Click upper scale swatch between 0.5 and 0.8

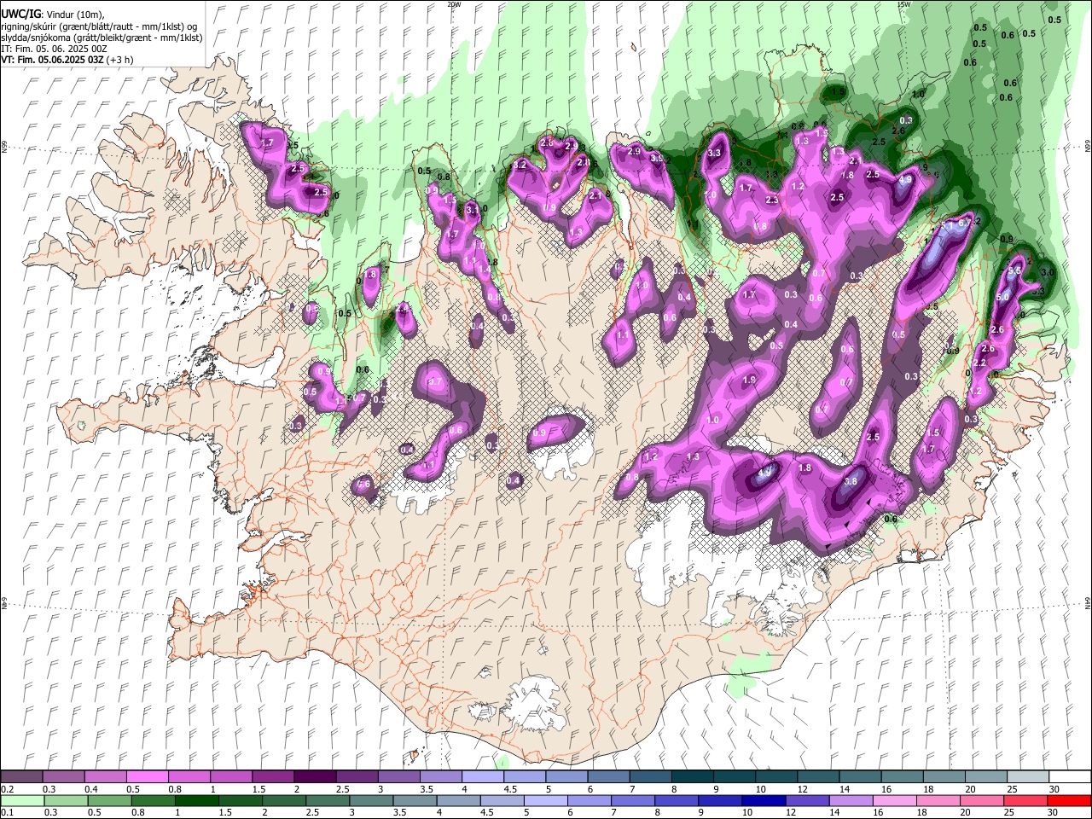coord(147,776)
